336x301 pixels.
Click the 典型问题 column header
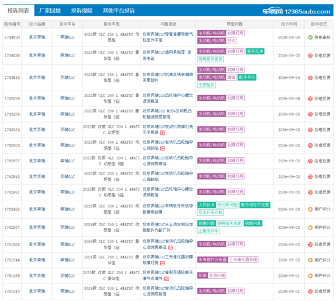point(235,24)
